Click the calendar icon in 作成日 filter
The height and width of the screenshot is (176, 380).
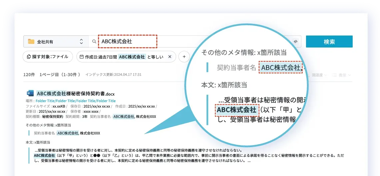coord(82,57)
